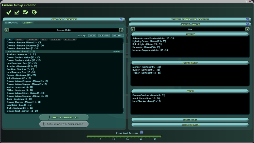Collapse the Minion section header
The width and height of the screenshot is (254, 143).
(190, 34)
